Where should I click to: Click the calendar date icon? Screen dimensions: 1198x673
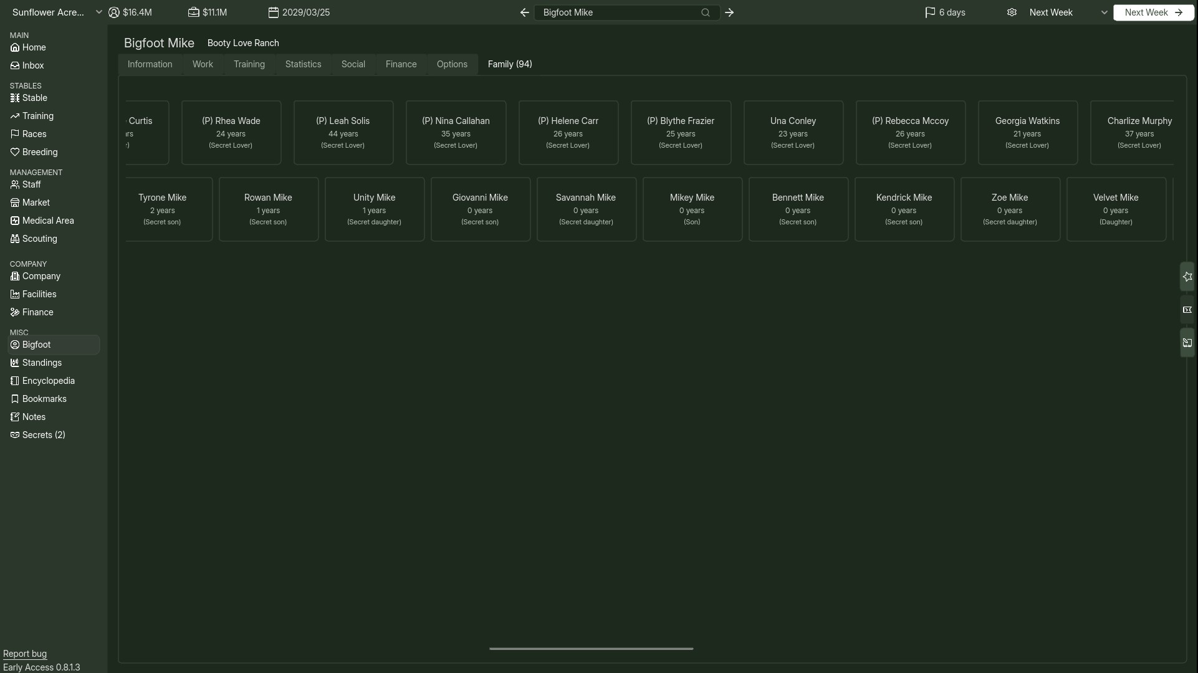click(273, 12)
